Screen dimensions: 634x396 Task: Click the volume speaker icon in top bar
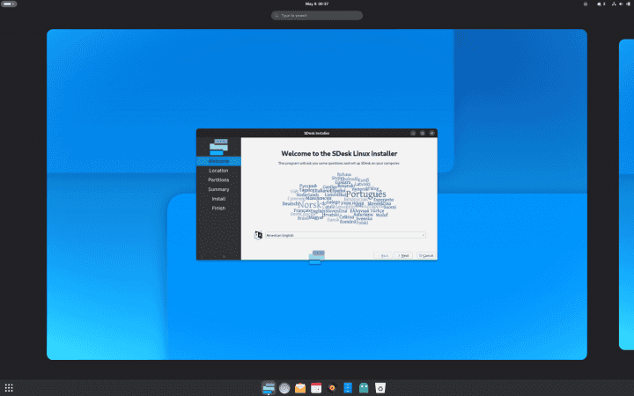pos(621,4)
